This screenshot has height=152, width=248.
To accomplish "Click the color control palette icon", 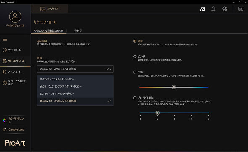I will click(5, 61).
